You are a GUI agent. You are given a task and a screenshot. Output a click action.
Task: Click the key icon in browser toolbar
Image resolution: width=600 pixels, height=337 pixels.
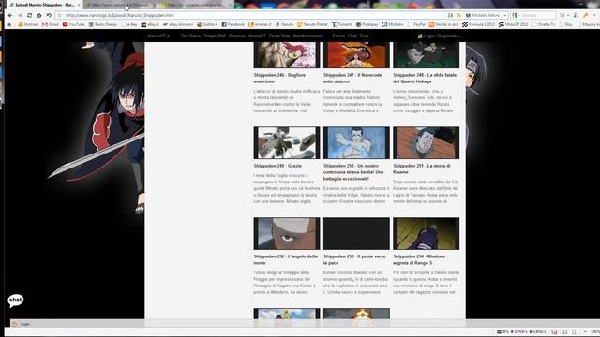[585, 15]
